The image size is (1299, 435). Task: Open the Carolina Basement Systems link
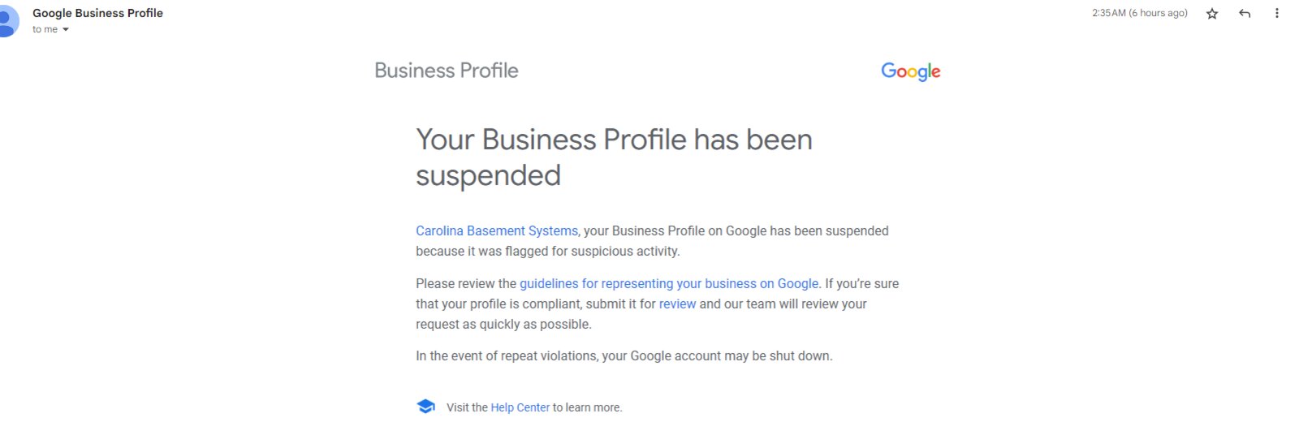(497, 231)
